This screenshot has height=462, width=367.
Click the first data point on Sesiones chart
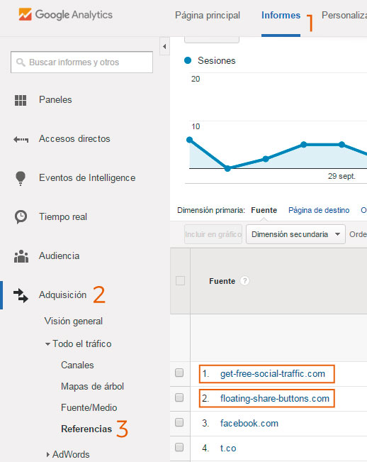190,140
